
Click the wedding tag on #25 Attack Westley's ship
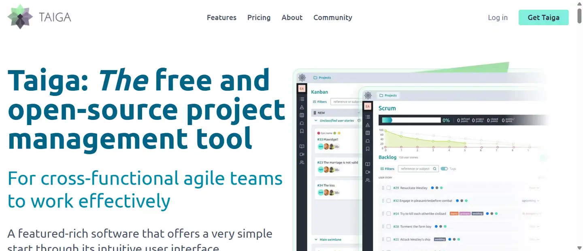[x=440, y=239]
